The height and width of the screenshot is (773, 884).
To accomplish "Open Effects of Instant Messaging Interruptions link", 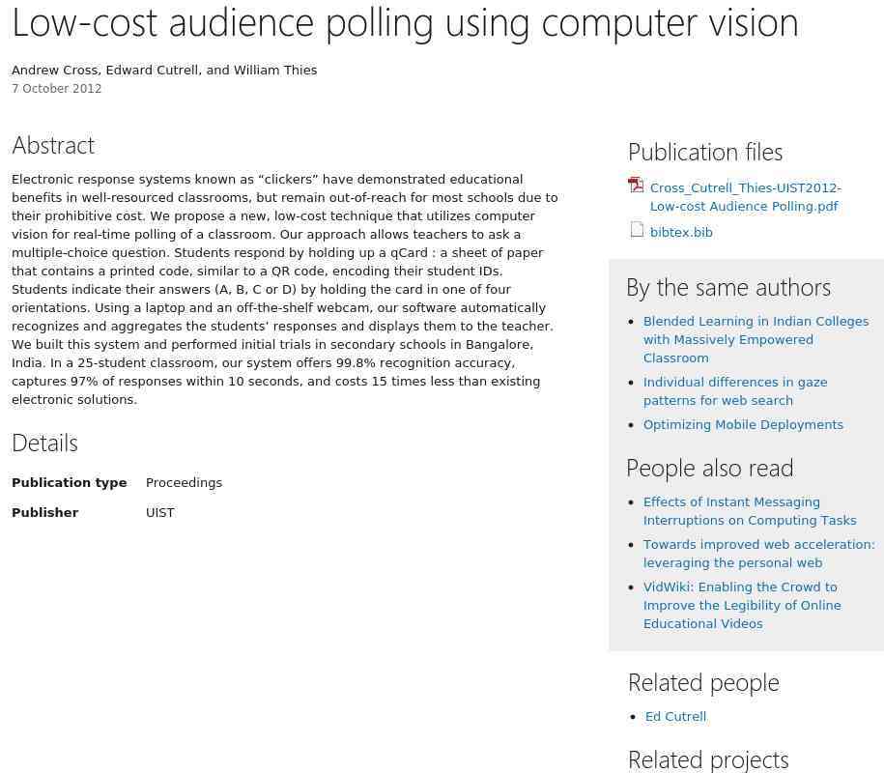I will tap(750, 511).
